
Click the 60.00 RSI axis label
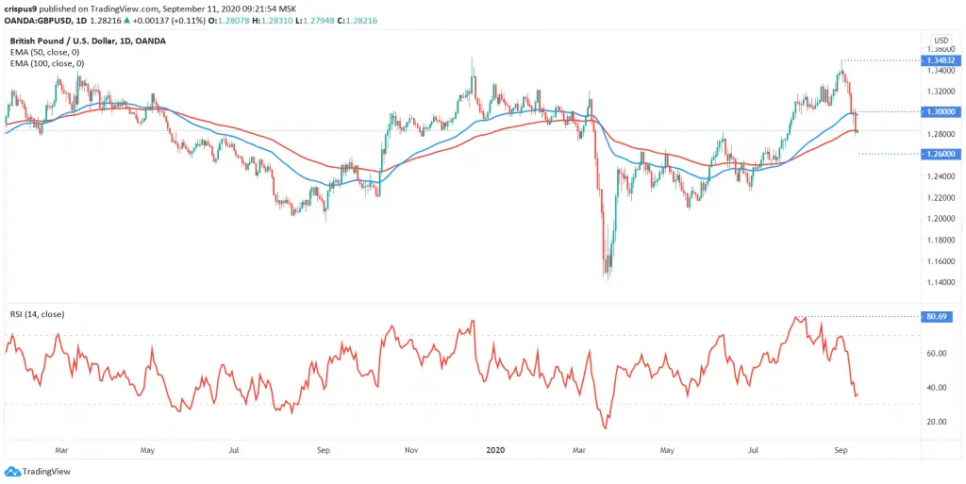[936, 354]
